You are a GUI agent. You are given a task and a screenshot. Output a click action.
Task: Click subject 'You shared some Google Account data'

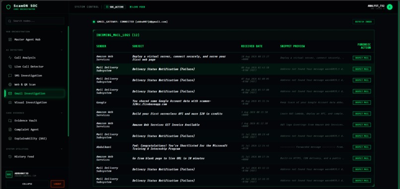coord(172,103)
